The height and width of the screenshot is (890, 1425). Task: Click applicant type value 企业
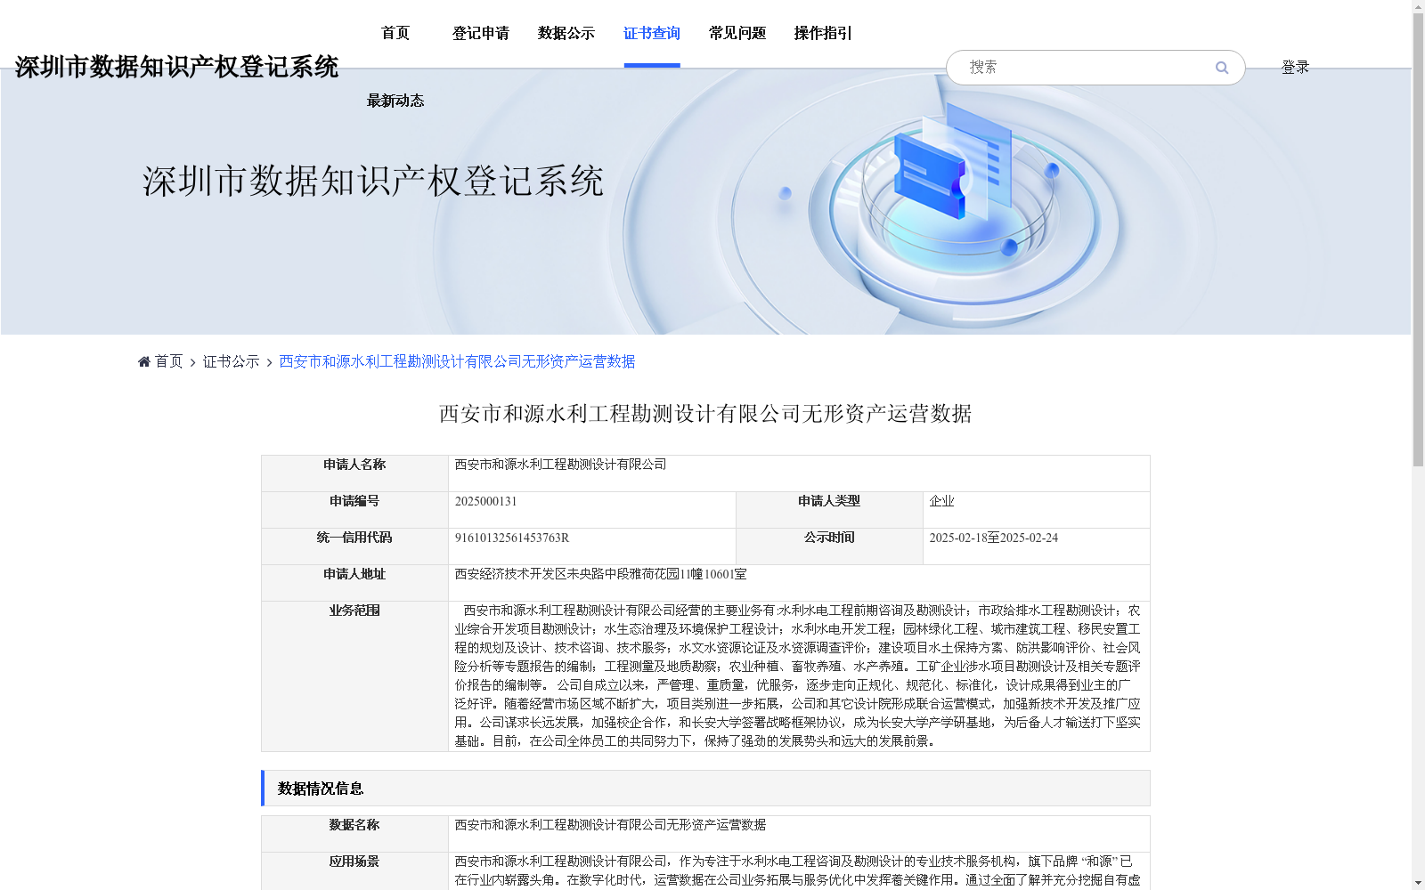(941, 501)
